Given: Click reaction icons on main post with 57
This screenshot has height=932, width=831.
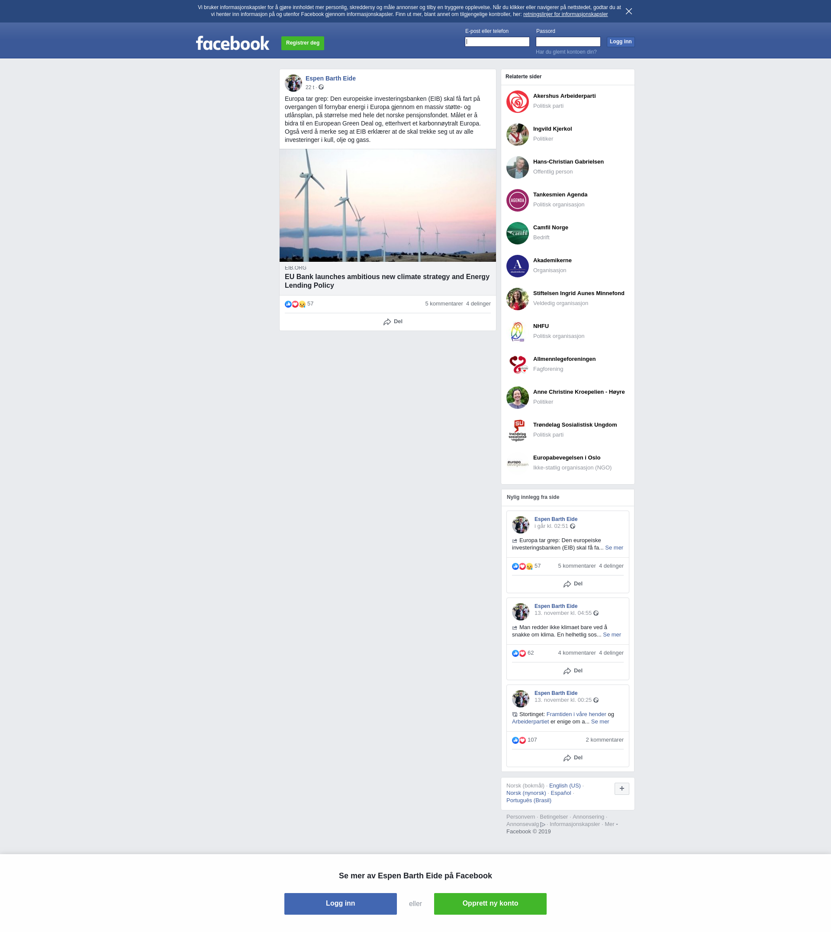Looking at the screenshot, I should coord(295,304).
